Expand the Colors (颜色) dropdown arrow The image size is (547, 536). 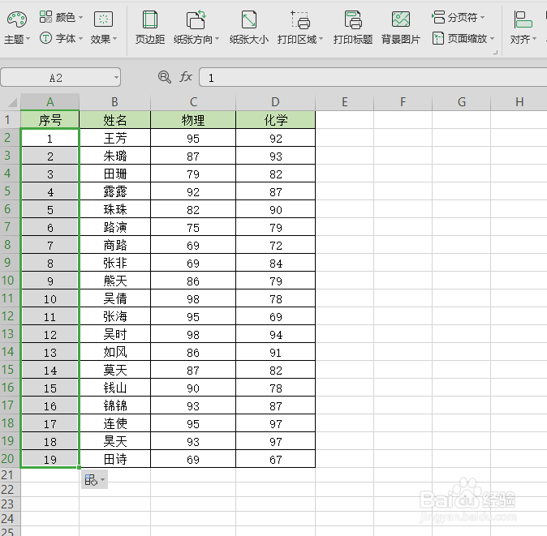[80, 17]
